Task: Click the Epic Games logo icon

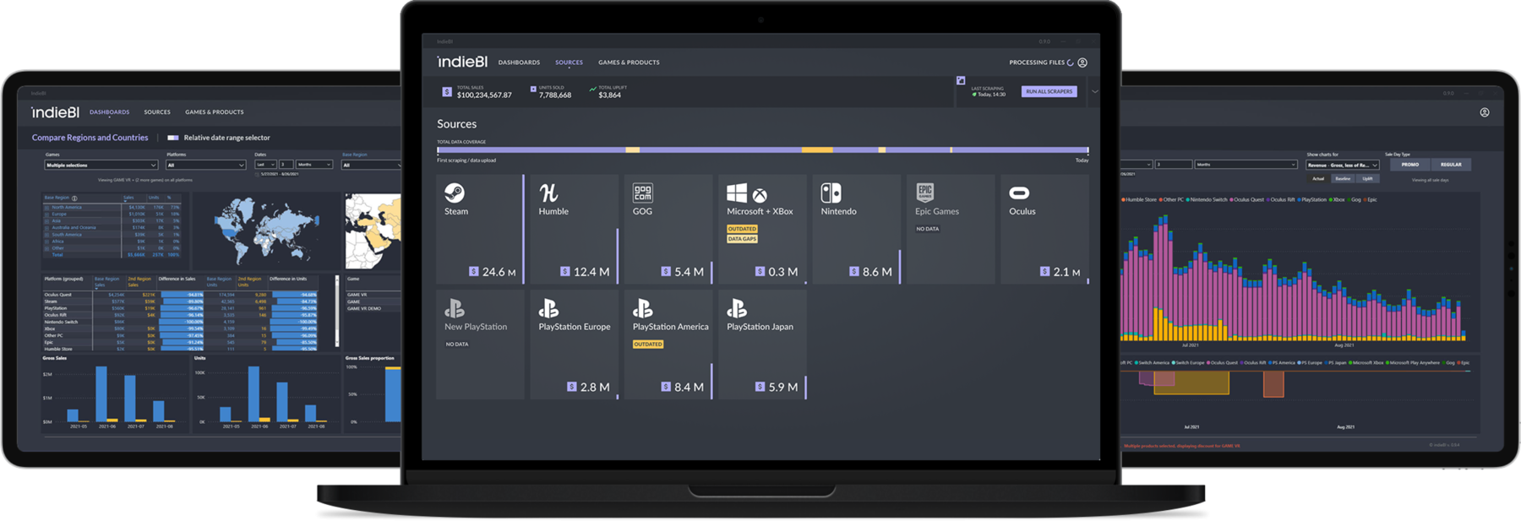Action: (x=924, y=193)
